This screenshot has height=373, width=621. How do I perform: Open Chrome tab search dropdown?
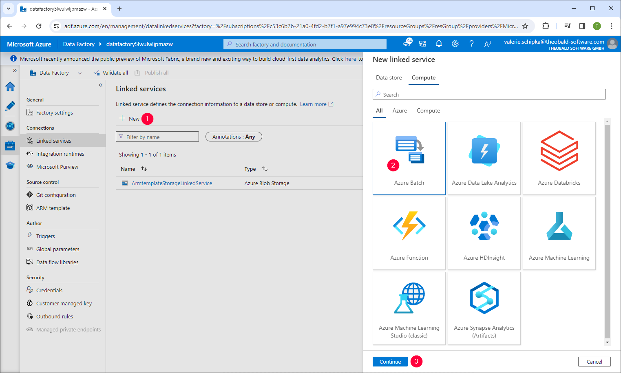coord(9,8)
